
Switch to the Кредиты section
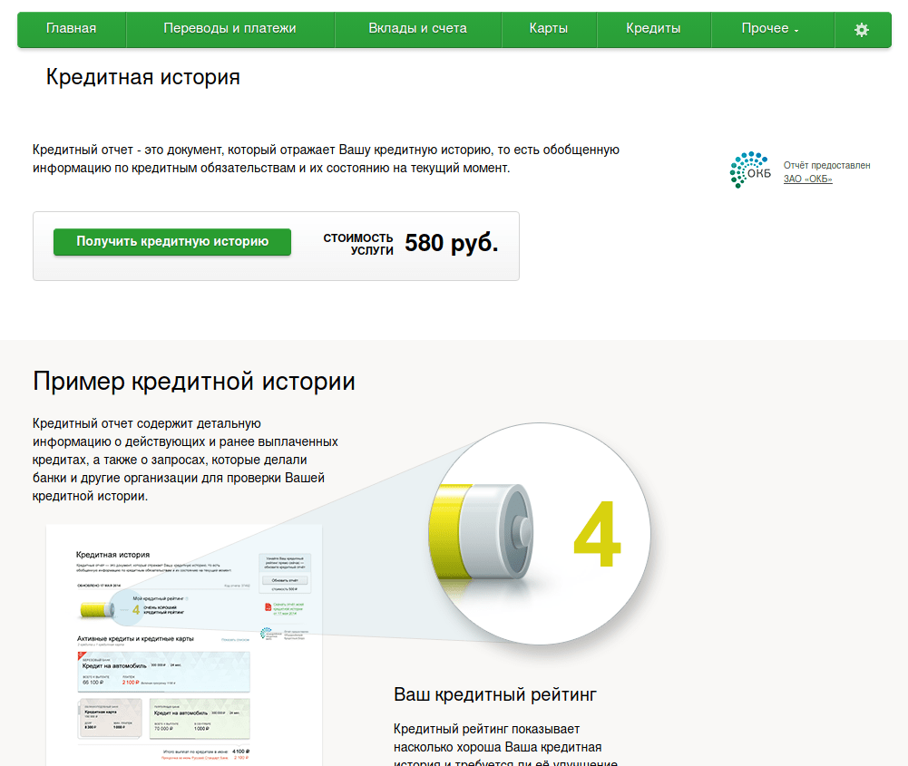tap(653, 29)
